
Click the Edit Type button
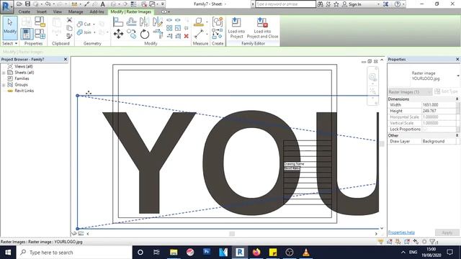(447, 91)
